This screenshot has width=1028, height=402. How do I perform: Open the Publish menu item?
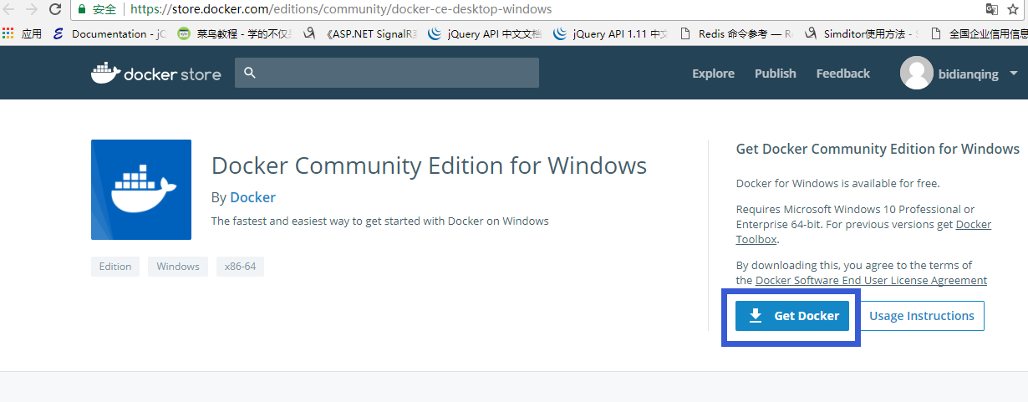tap(775, 74)
